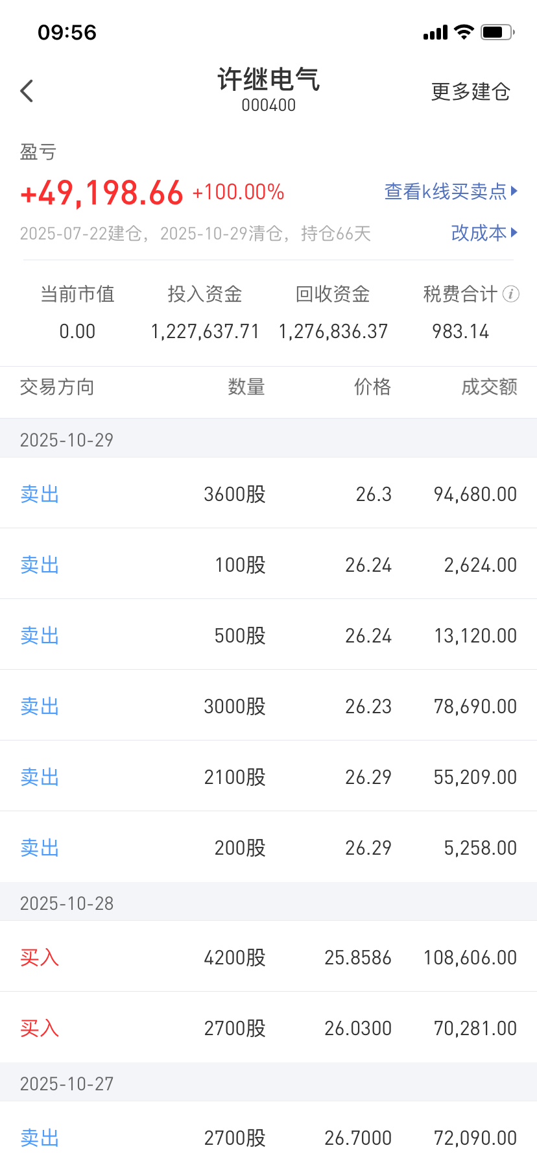Tap the stock code 000400
This screenshot has width=537, height=1163.
tap(268, 105)
